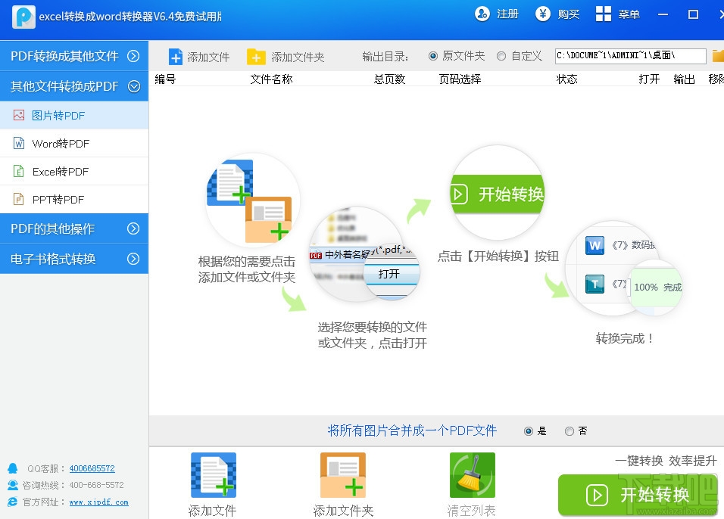Click the 添加文件夹 toolbar icon

tap(257, 55)
